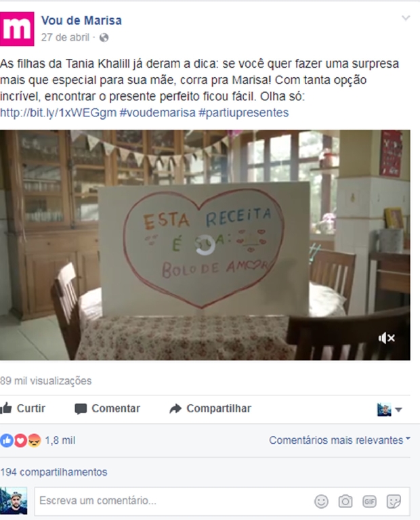
Task: Open the emoji picker icon
Action: coord(321,502)
